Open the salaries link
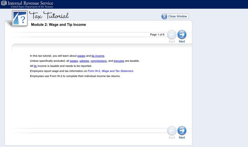 tap(84, 61)
